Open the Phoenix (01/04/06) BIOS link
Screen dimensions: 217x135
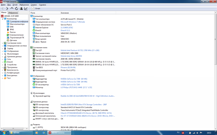tap(68, 67)
